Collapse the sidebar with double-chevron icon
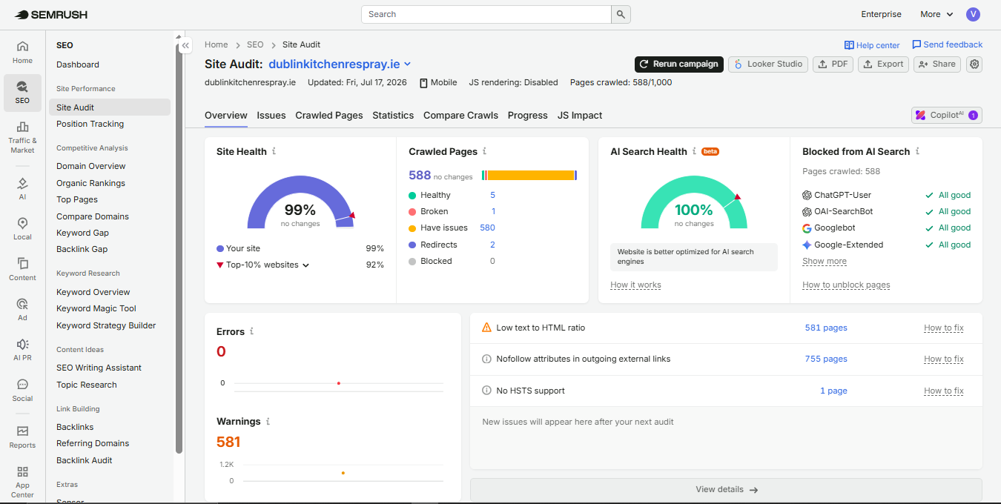Screen dimensions: 1001x504 pos(186,44)
